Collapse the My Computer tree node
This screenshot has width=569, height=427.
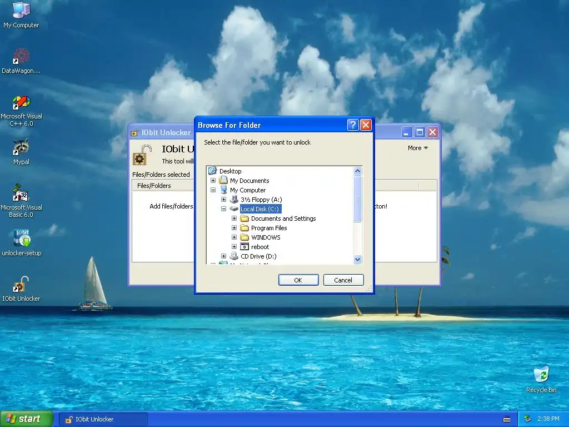213,190
